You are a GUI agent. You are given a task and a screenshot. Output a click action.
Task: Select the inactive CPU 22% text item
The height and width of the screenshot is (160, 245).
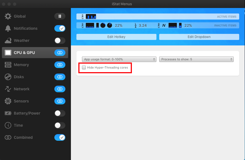click(119, 26)
